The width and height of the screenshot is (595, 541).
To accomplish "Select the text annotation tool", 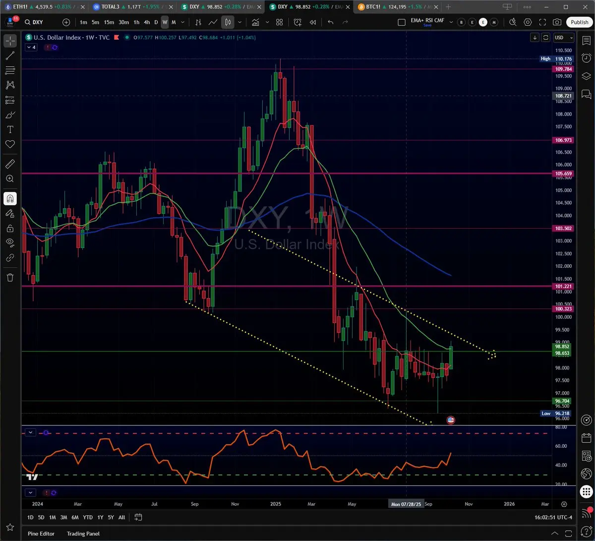I will click(10, 129).
